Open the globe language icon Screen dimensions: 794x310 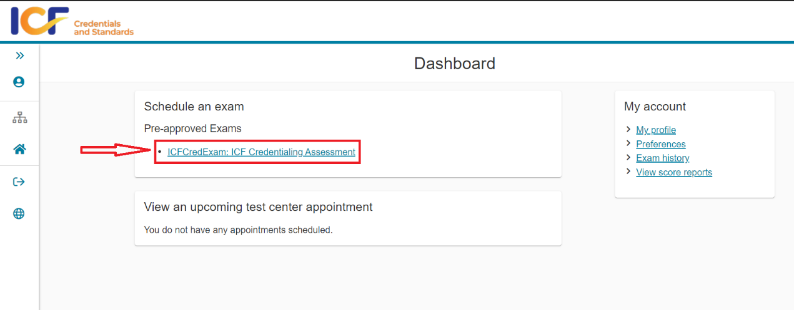click(19, 214)
